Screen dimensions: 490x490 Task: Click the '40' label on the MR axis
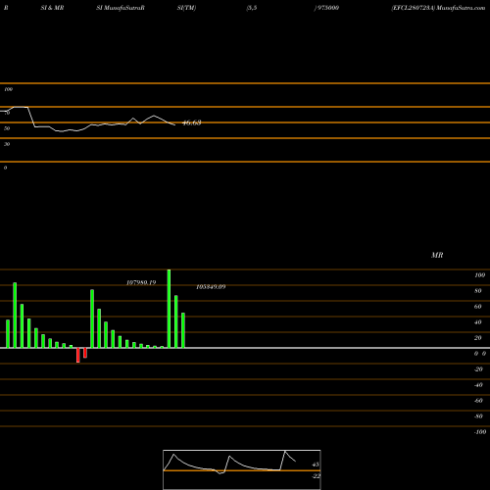coord(478,322)
